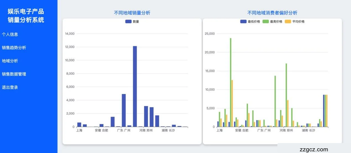Click 退出登录 to log out
This screenshot has height=153, width=351.
click(x=10, y=87)
